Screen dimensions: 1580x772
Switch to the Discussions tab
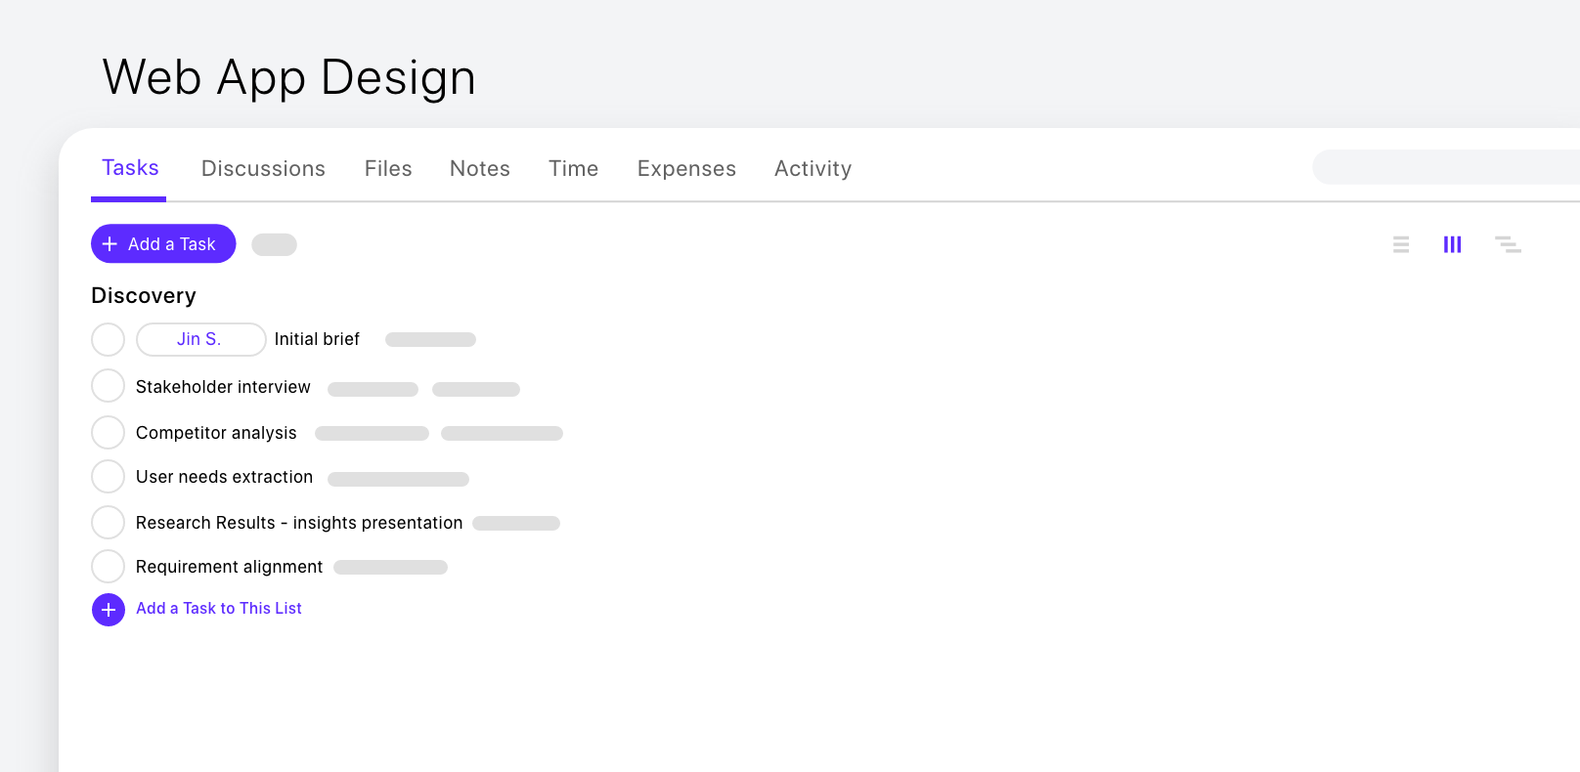tap(263, 169)
